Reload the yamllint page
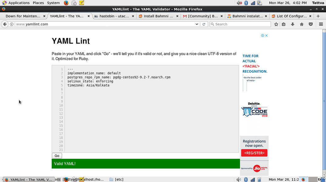This screenshot has width=326, height=182. pyautogui.click(x=204, y=24)
